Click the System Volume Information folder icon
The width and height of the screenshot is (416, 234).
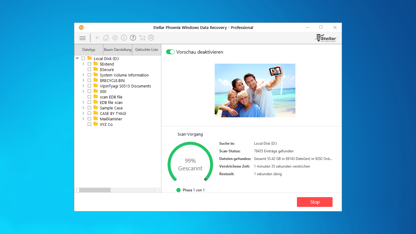(x=96, y=75)
